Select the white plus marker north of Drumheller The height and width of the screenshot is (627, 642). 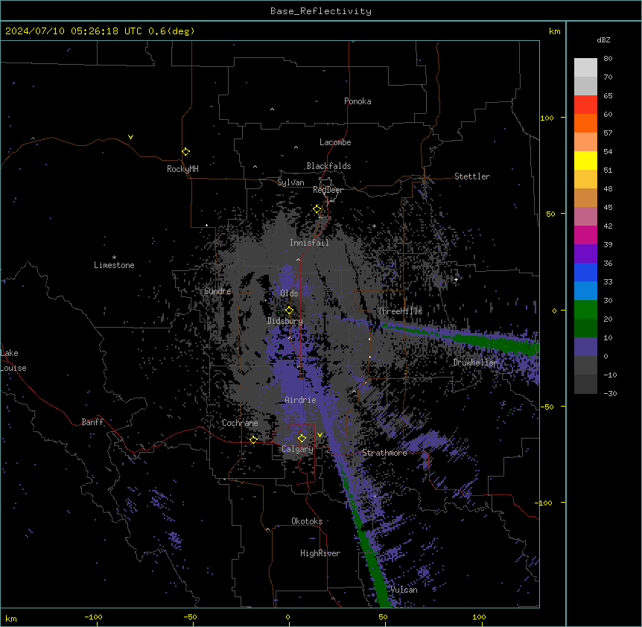tap(456, 279)
